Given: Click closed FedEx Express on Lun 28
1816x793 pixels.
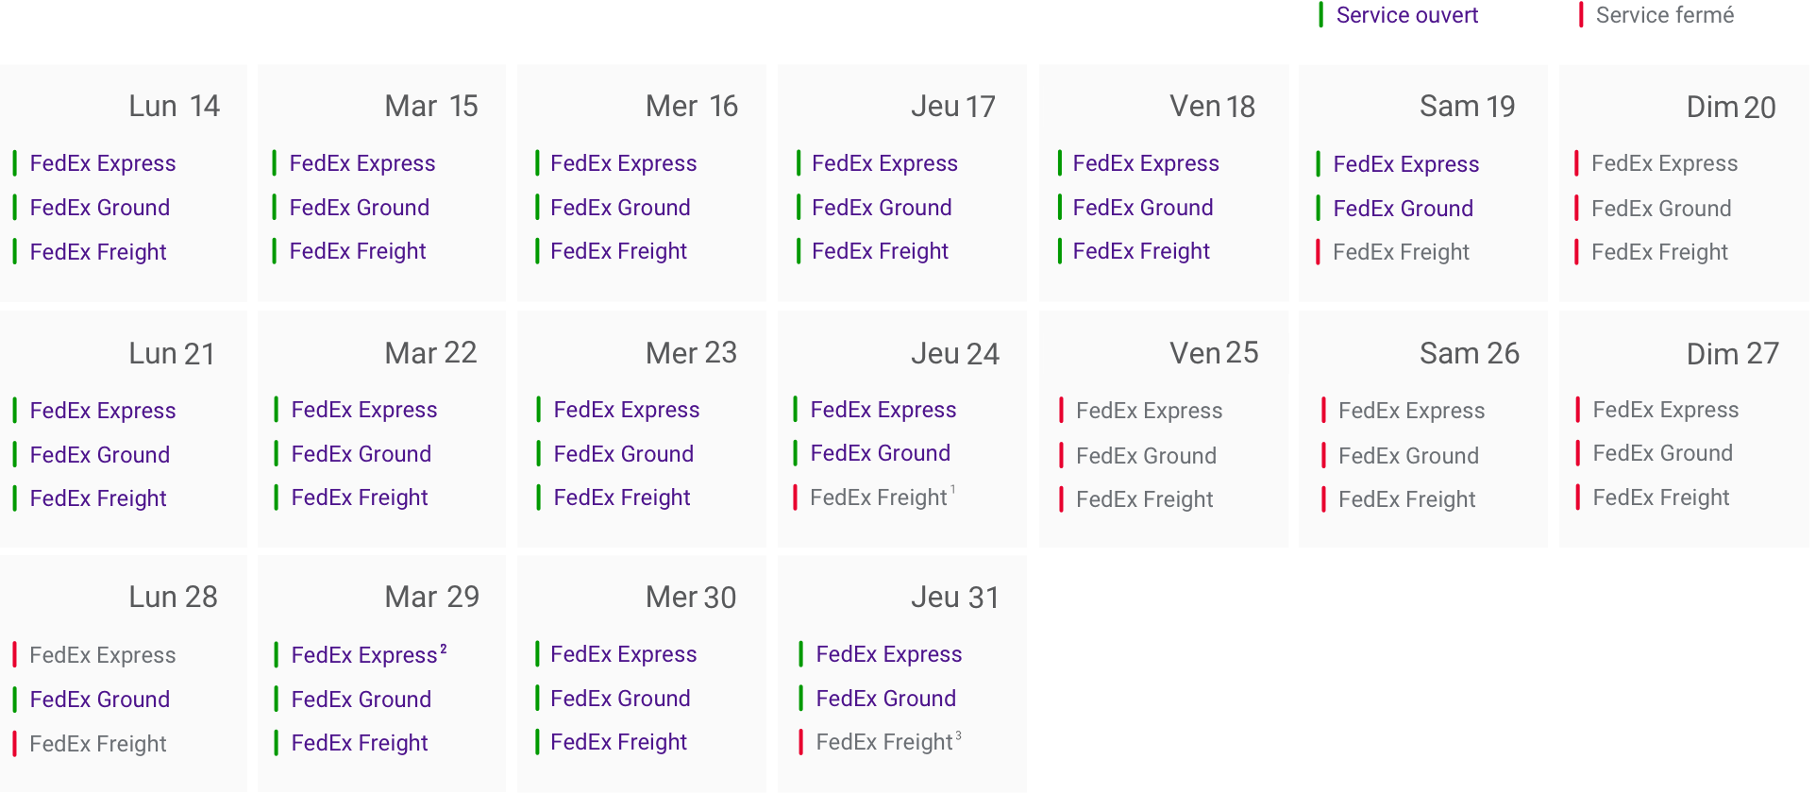Looking at the screenshot, I should tap(103, 655).
